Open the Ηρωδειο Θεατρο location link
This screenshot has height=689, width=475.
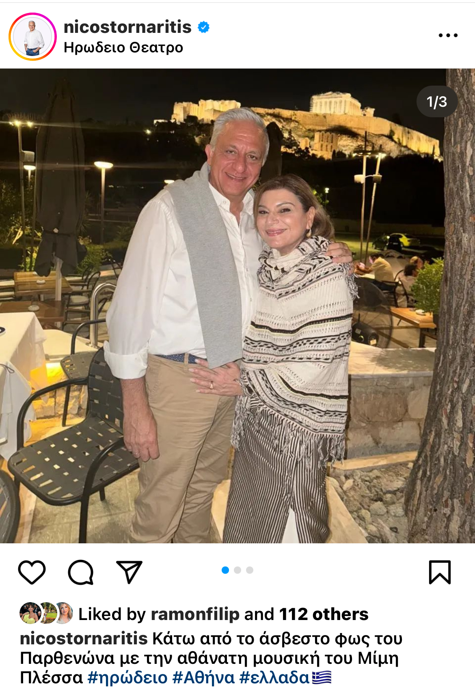123,48
